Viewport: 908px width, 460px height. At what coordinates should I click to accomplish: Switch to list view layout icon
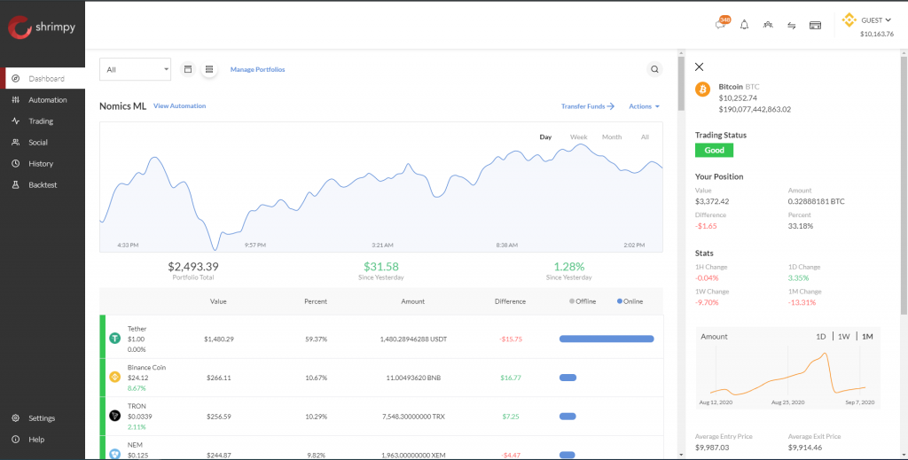(209, 69)
